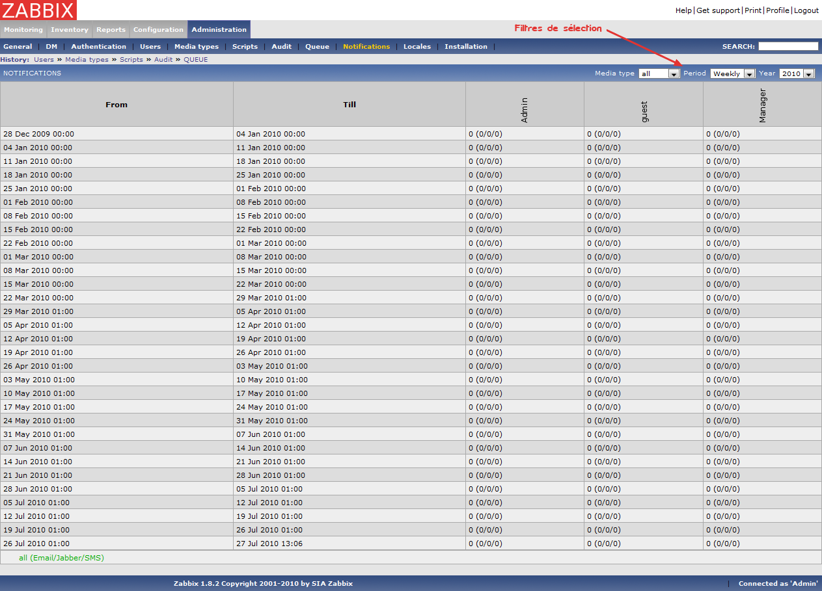Viewport: 822px width, 591px height.
Task: Go to the Reports tab
Action: [111, 29]
